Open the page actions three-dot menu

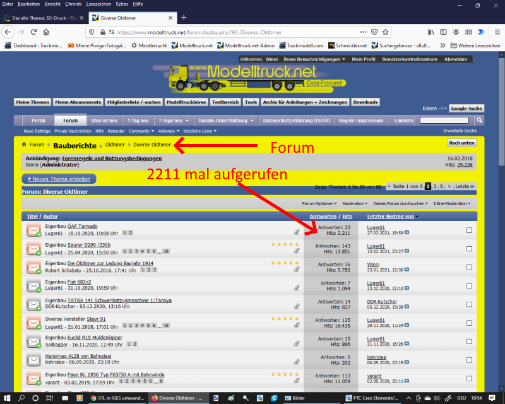pyautogui.click(x=363, y=32)
